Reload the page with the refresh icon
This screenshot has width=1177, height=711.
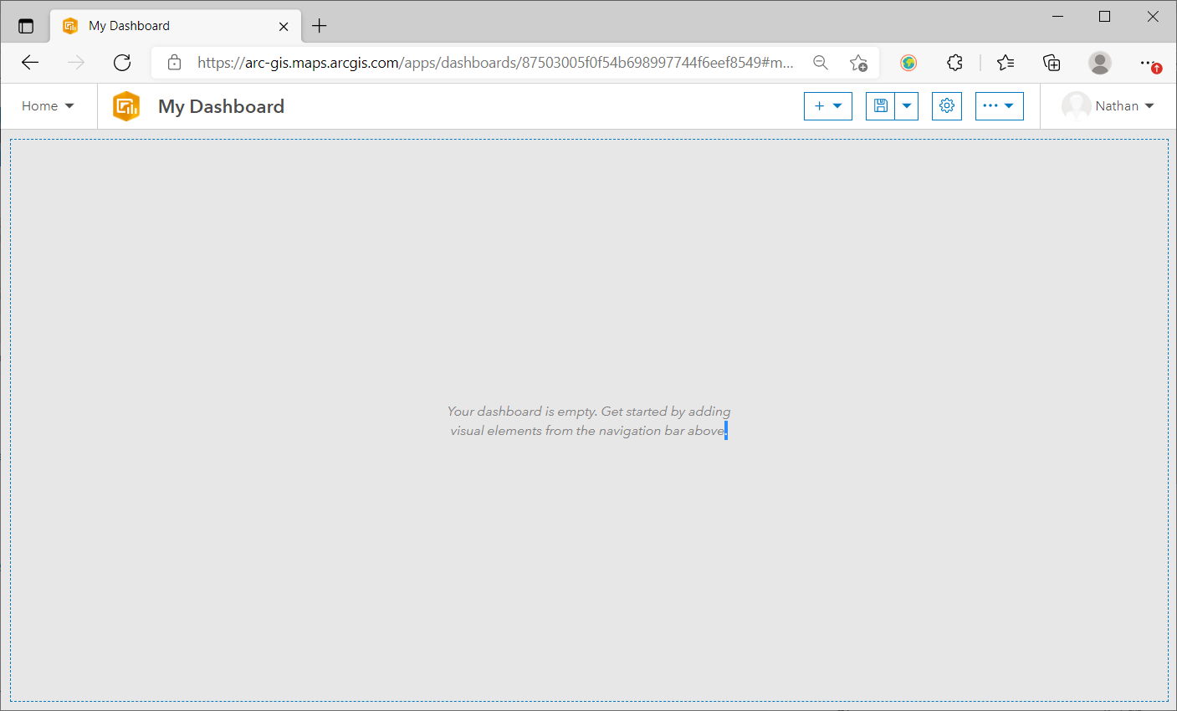click(x=122, y=63)
